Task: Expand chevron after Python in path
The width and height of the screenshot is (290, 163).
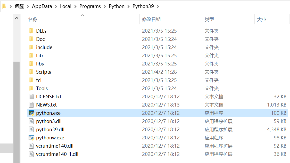Action: [128, 6]
